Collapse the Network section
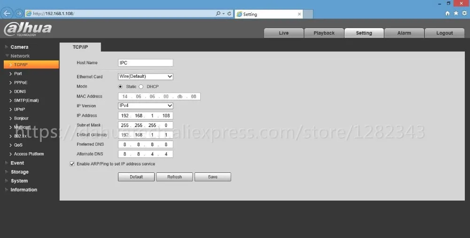Viewport: 470px width, 238px height. pyautogui.click(x=20, y=56)
